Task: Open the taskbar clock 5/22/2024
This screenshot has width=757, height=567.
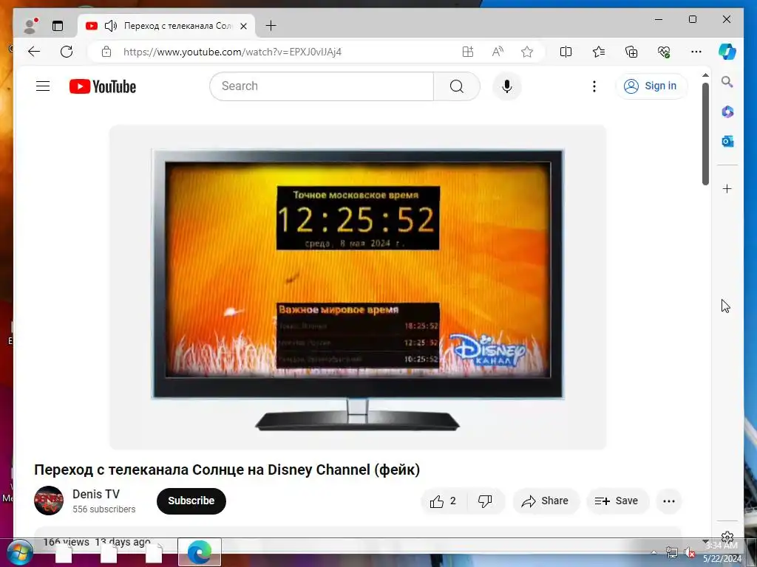Action: [x=722, y=552]
